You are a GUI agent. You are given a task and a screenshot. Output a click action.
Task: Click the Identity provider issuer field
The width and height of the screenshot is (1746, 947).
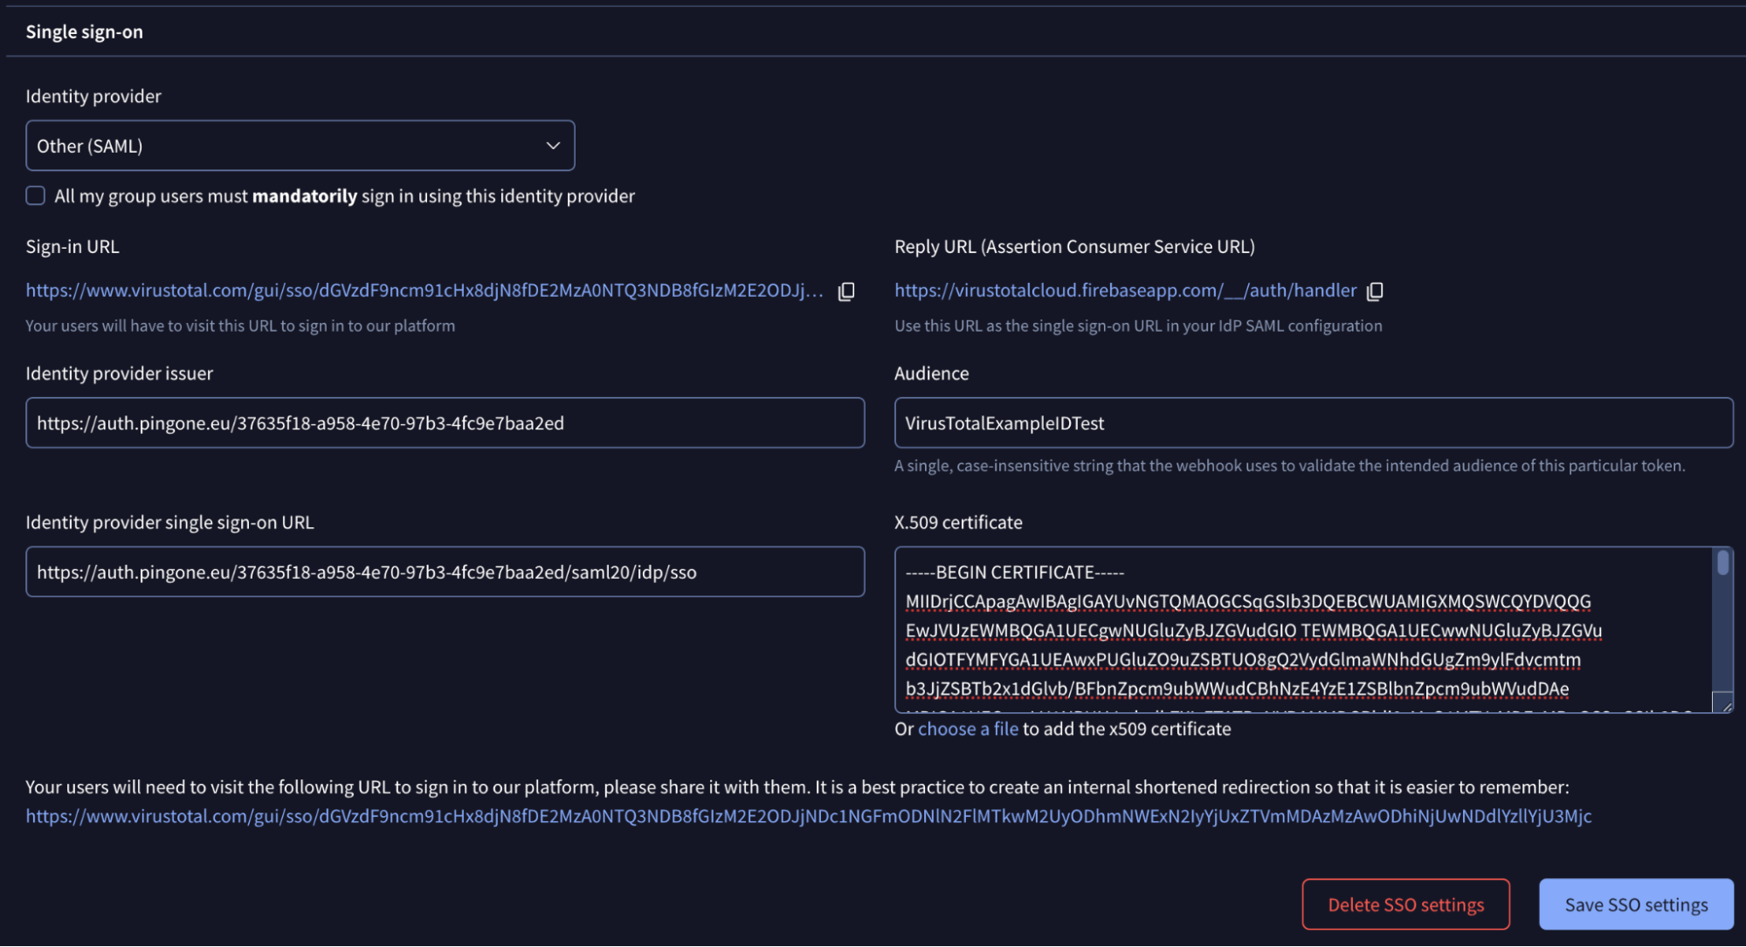click(x=445, y=423)
